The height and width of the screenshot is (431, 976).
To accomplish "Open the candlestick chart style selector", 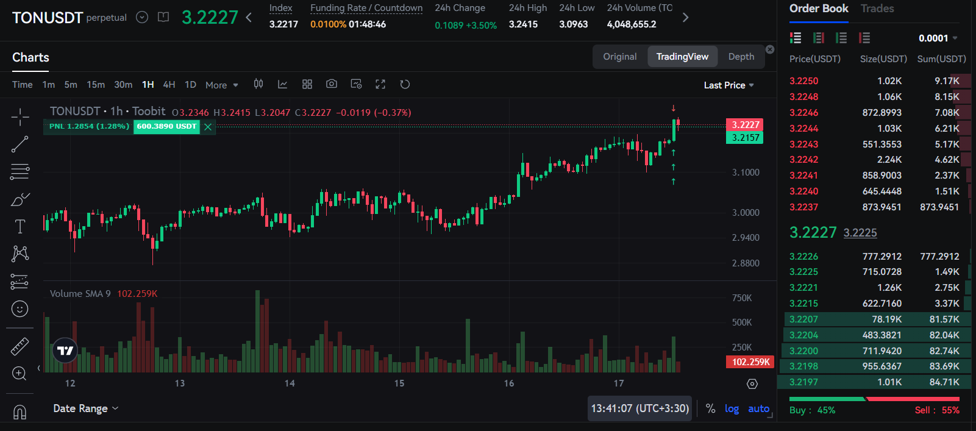I will pos(258,84).
